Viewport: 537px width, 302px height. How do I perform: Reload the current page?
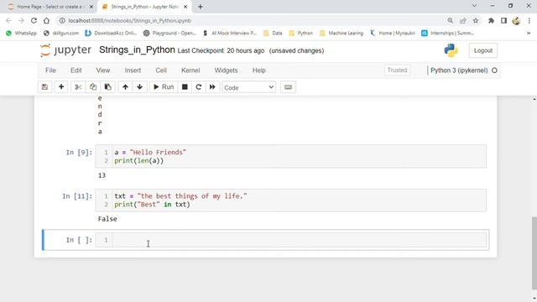34,20
